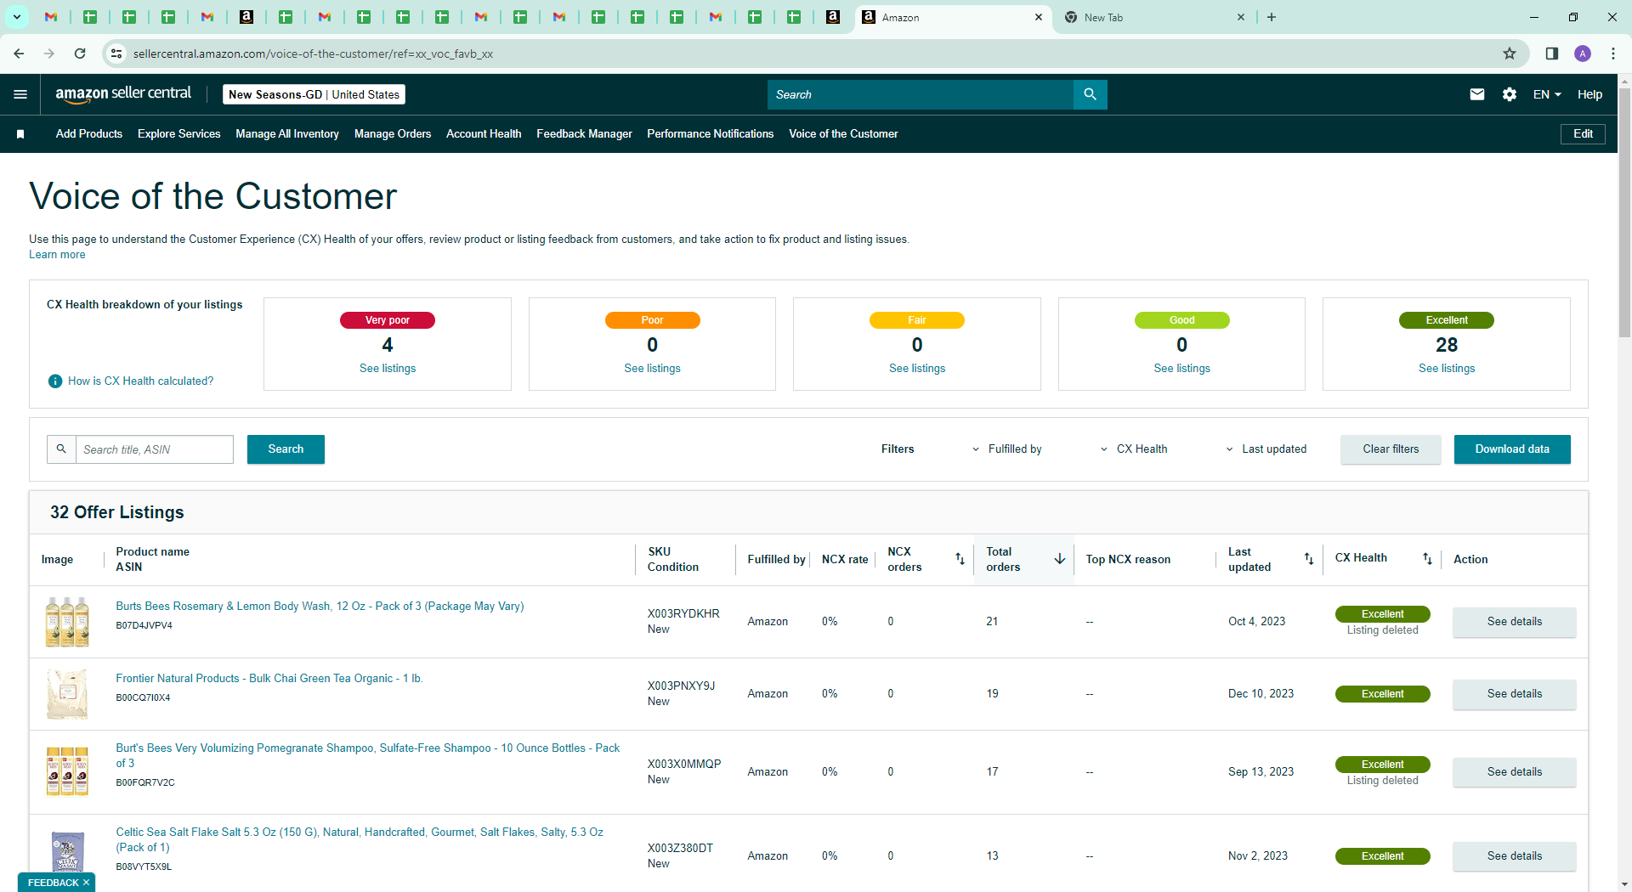Open the New Seasons-GD account switcher
Image resolution: width=1632 pixels, height=892 pixels.
[x=314, y=94]
